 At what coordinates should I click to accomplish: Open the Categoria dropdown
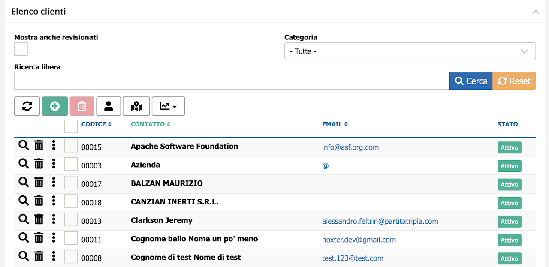click(x=410, y=51)
